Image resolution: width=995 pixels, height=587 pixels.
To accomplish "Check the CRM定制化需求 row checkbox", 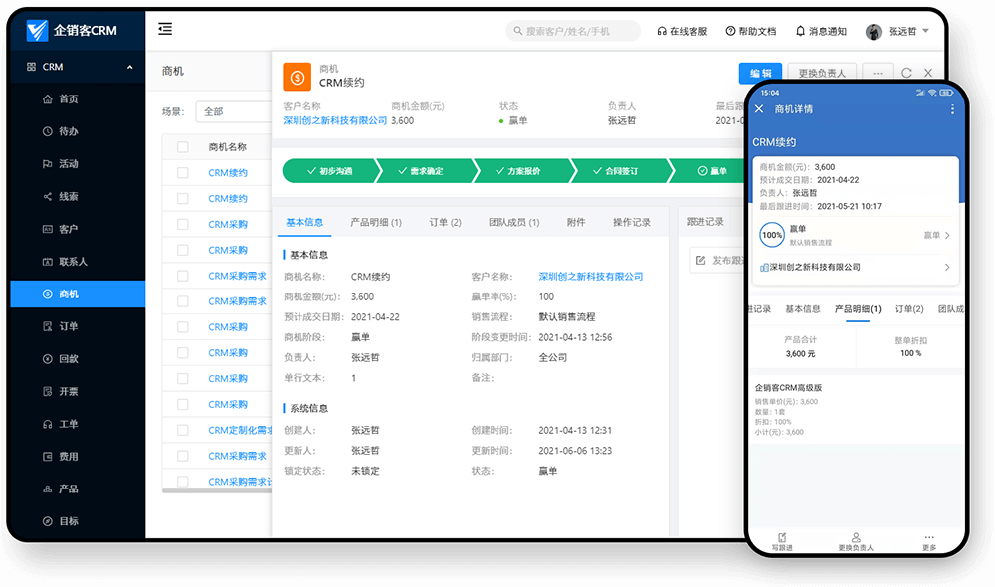I will (183, 430).
